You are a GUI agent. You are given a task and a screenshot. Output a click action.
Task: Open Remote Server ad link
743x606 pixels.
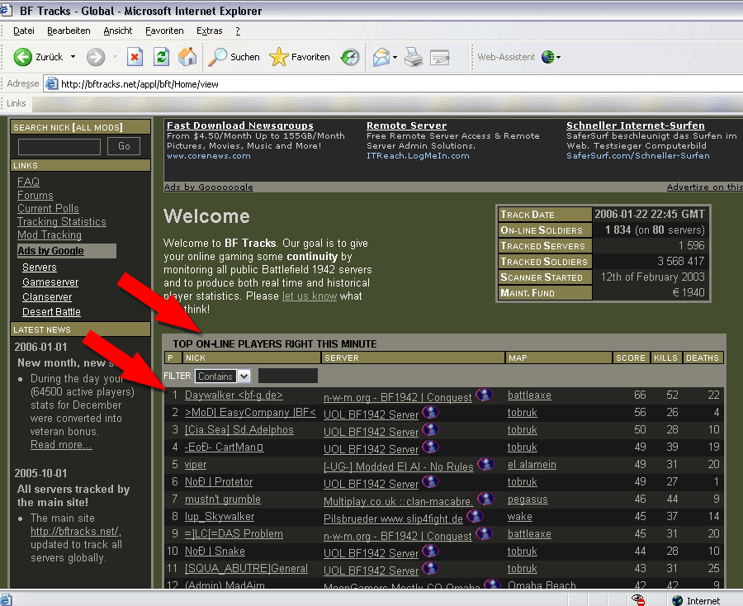(x=406, y=125)
